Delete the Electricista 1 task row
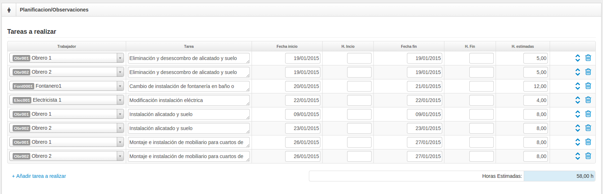Screen dimensions: 603x194 (x=588, y=100)
